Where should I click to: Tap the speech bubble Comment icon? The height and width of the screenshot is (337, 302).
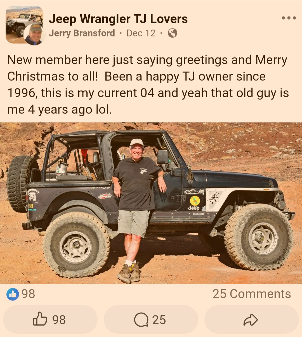[x=141, y=320]
